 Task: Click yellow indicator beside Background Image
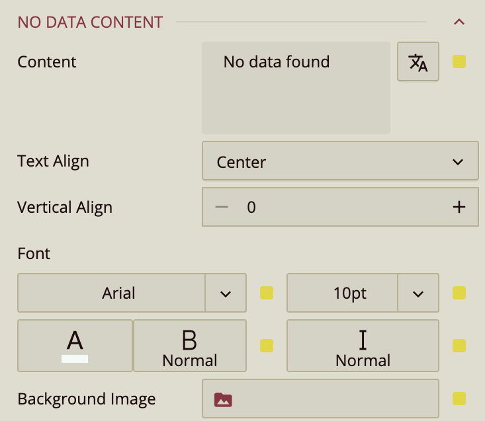point(459,399)
